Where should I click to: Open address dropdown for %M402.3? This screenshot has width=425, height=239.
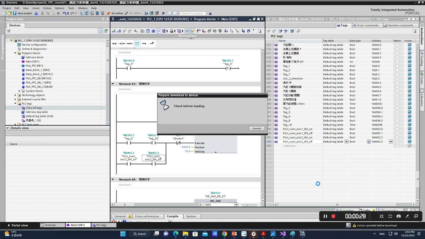pyautogui.click(x=391, y=142)
